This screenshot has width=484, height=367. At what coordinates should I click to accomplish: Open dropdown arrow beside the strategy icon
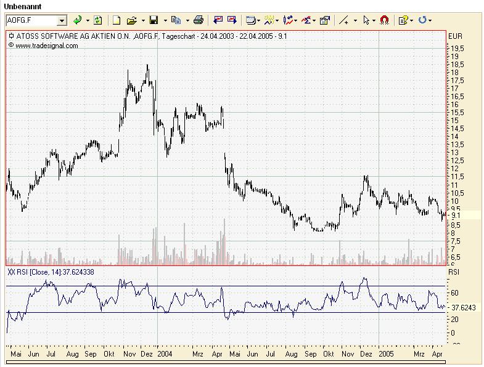coord(295,21)
